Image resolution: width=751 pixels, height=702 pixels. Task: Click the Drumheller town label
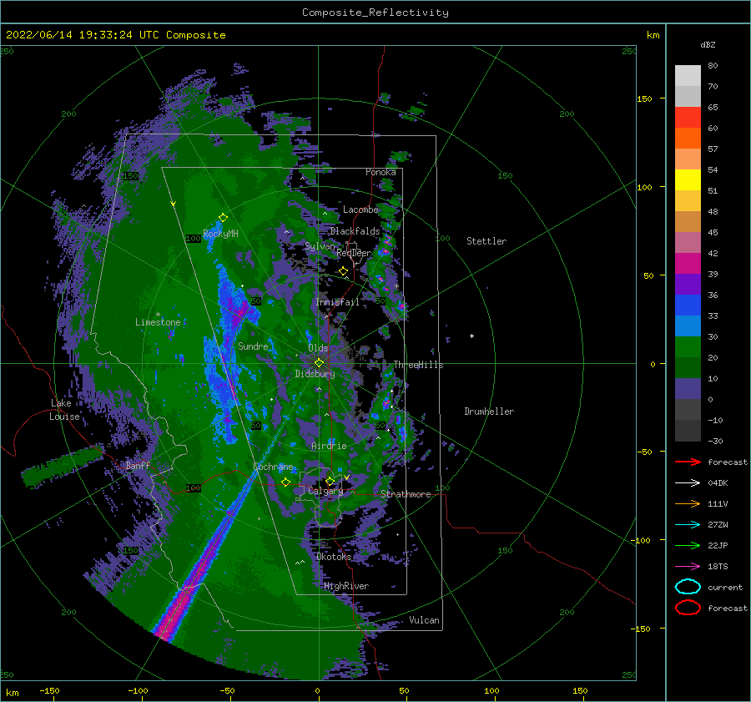click(489, 412)
